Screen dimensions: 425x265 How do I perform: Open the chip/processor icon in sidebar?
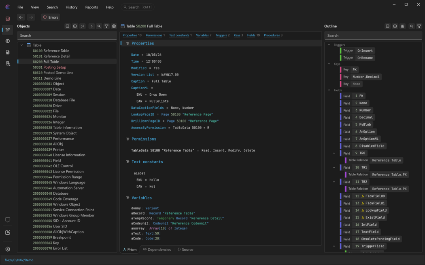point(8,41)
